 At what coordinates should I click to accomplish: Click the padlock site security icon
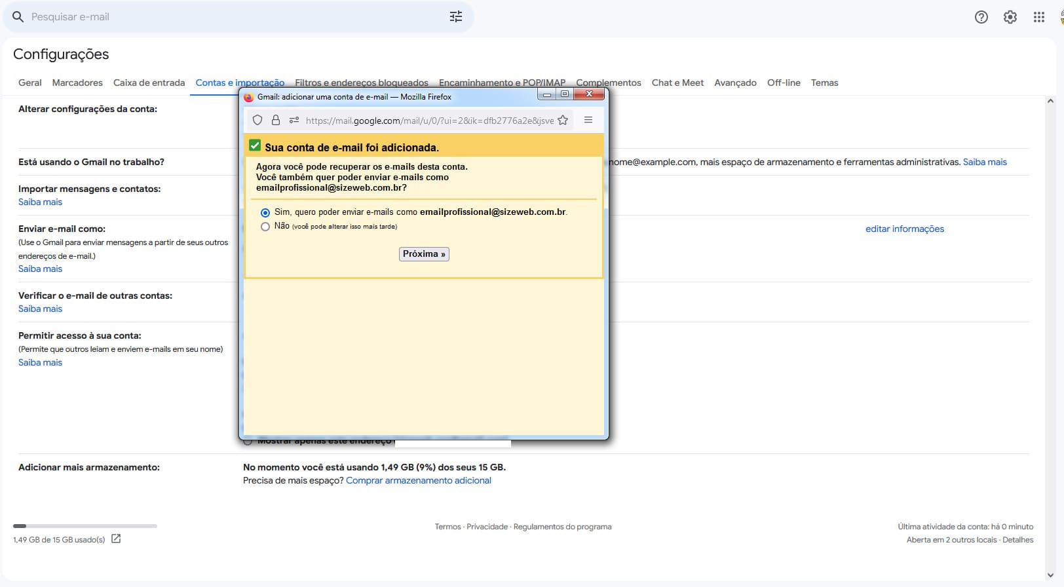(276, 120)
